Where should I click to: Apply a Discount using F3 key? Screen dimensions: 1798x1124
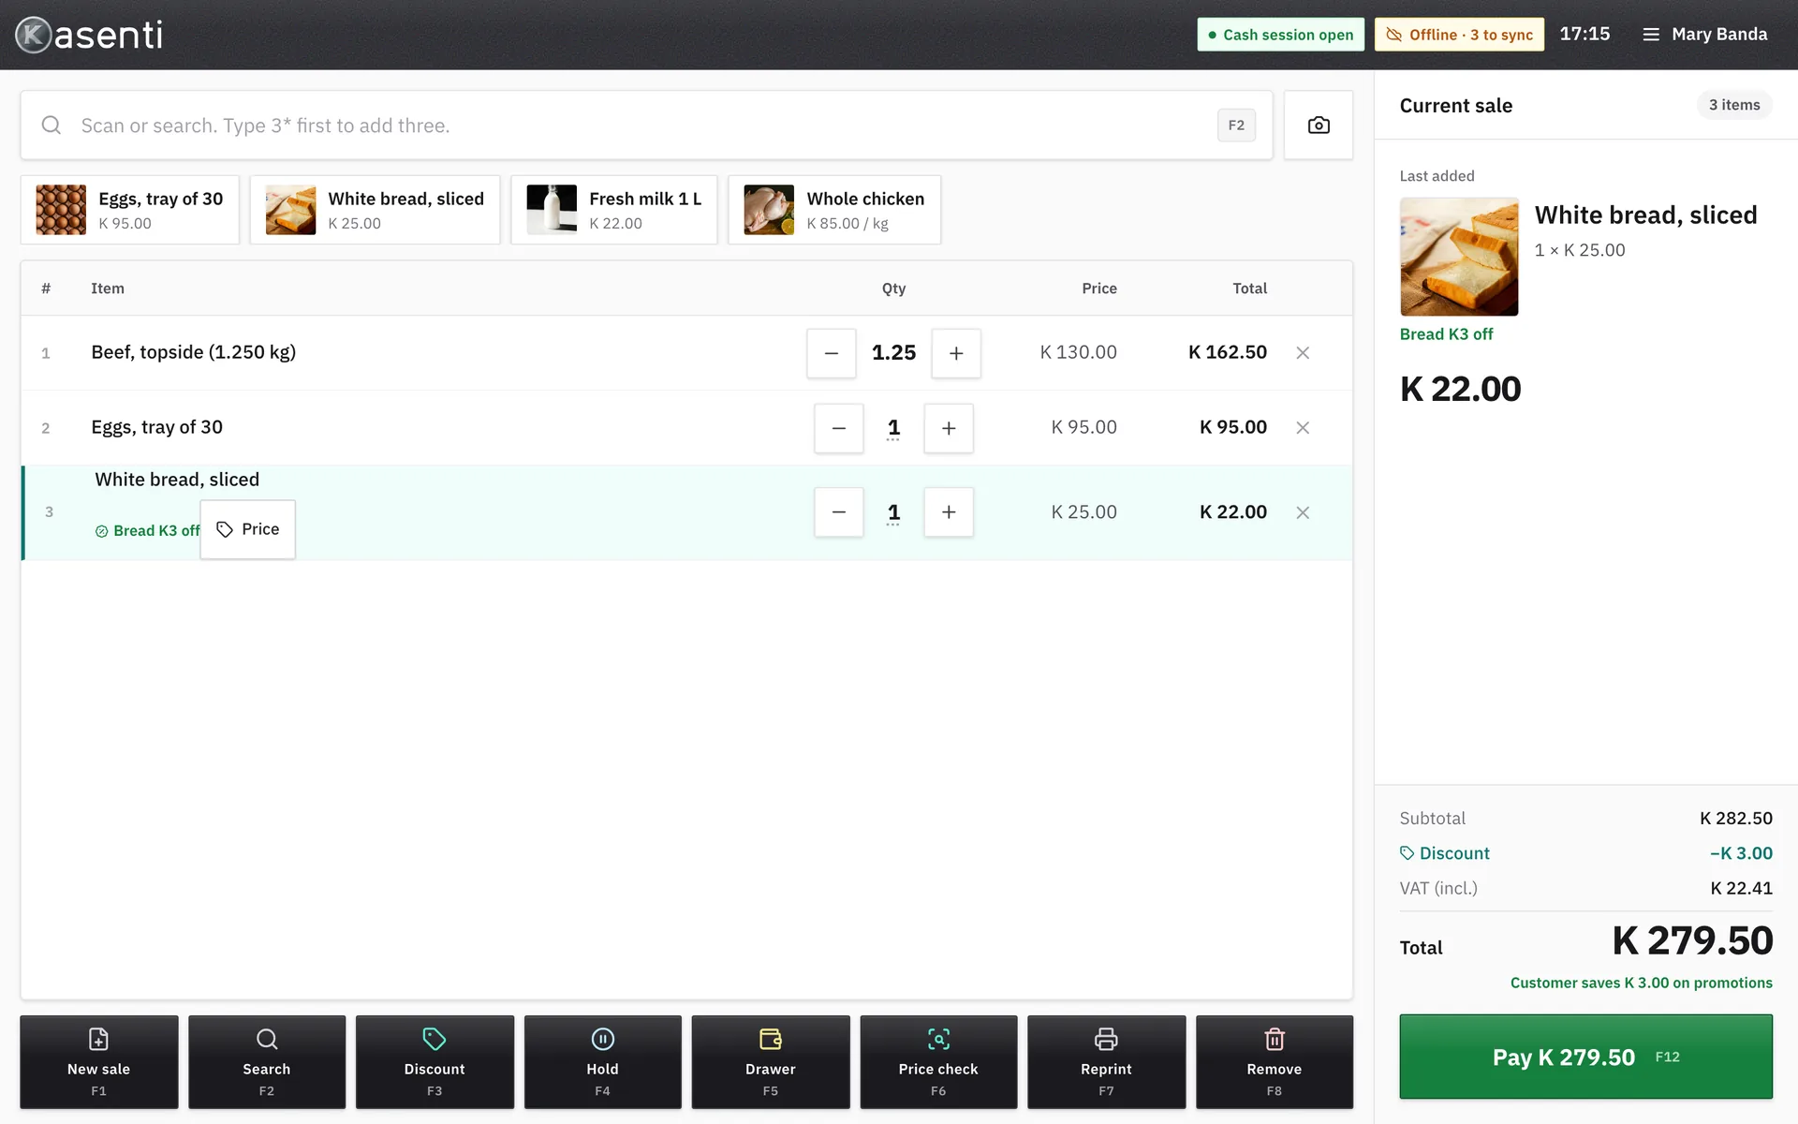435,1062
